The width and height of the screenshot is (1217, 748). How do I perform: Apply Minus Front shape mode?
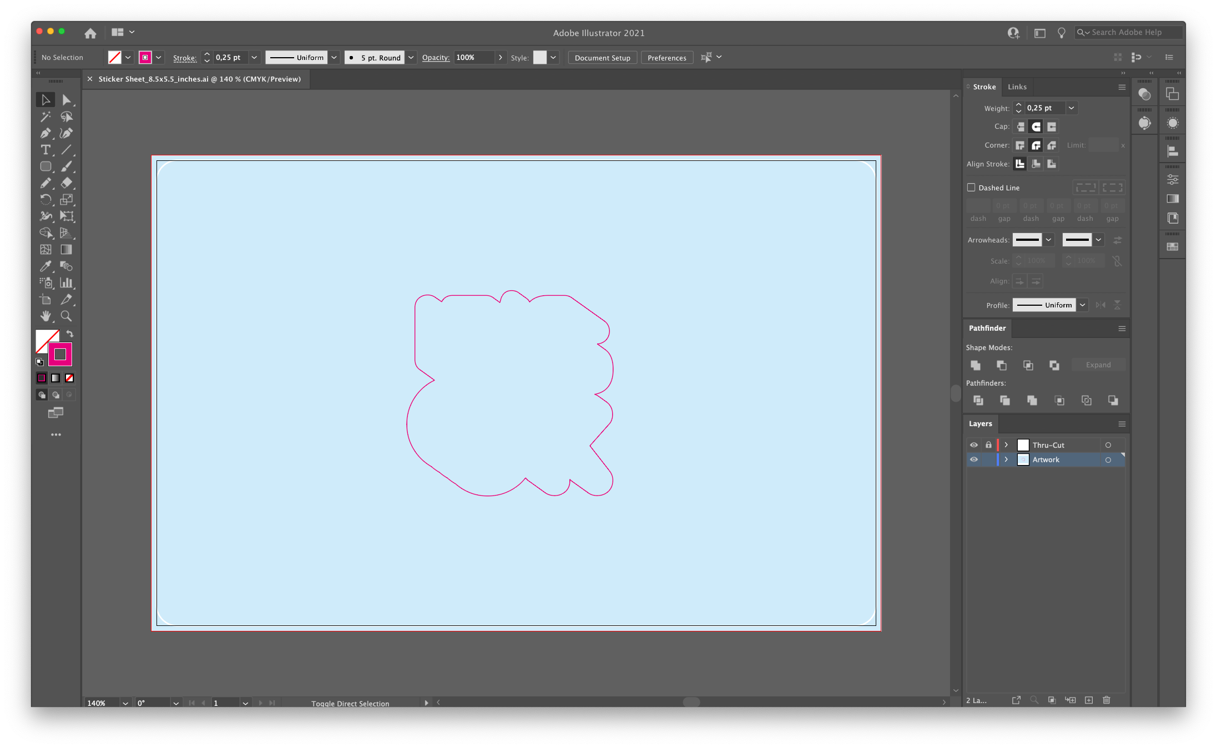(1002, 365)
